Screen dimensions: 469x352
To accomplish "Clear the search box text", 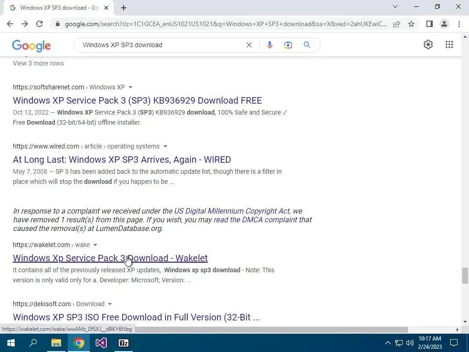I will [249, 45].
